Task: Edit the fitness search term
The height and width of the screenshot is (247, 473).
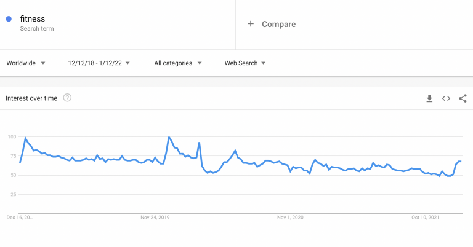Action: (33, 18)
